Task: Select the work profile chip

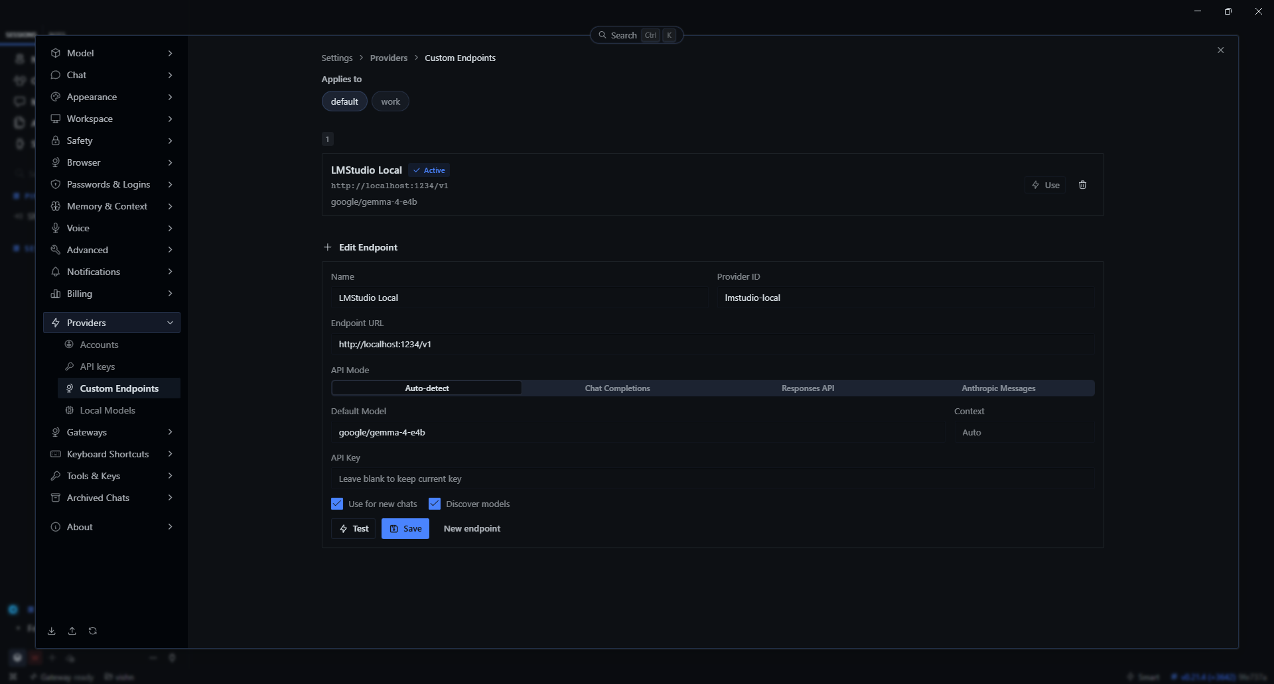Action: pos(390,101)
